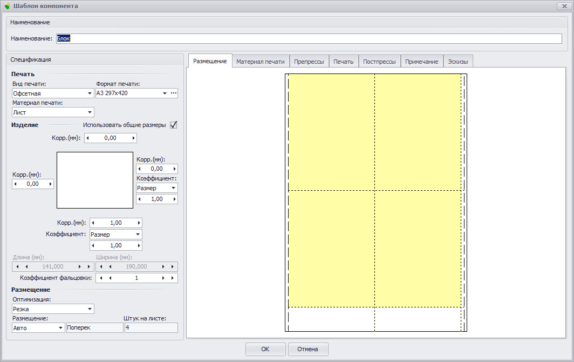
Task: Click the Штук на листе field
Action: pos(151,328)
